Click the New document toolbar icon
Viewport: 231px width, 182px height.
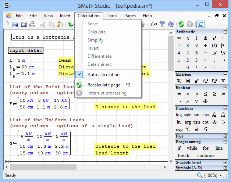click(7, 24)
